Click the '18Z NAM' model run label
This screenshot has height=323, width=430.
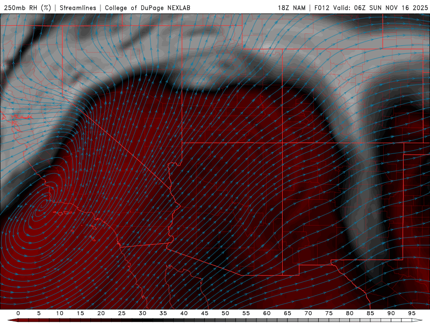pos(291,8)
